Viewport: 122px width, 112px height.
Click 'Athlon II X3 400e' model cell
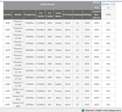click(18, 105)
